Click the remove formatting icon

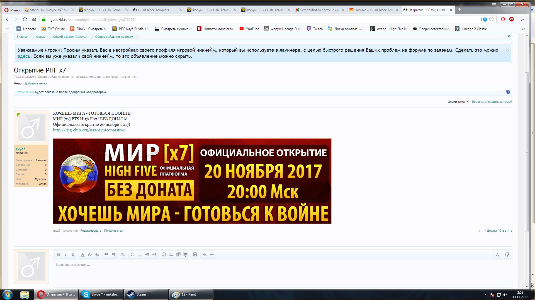tap(498, 254)
